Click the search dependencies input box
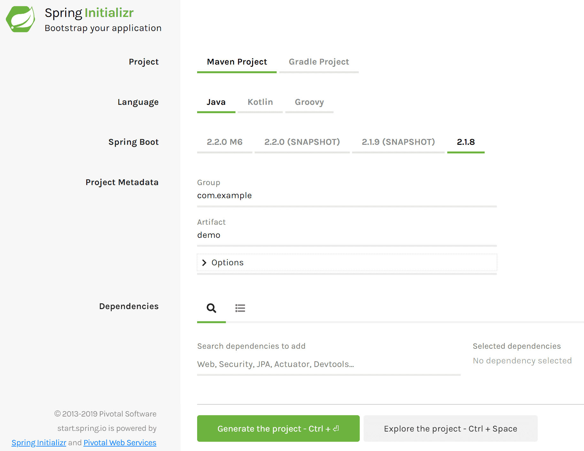 coord(328,364)
